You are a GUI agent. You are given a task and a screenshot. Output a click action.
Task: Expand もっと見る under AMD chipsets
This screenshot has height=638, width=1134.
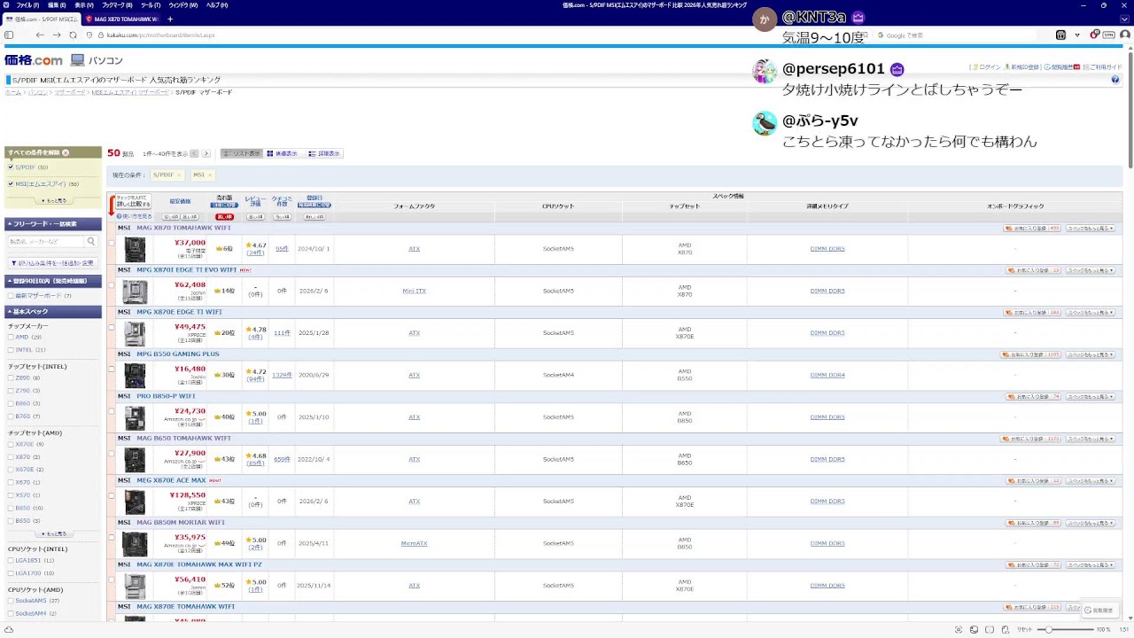tap(54, 534)
